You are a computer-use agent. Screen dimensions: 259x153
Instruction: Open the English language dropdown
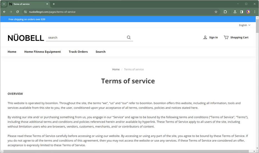pos(245,25)
